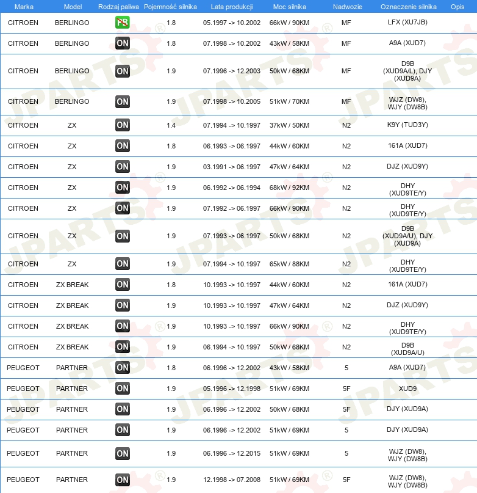The image size is (477, 493).
Task: Click ON icon for ZX BREAK 44kW / 60KM
Action: [x=123, y=285]
